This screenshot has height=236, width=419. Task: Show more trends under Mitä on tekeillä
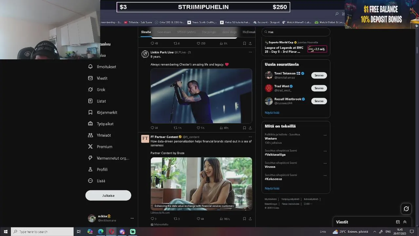(272, 188)
